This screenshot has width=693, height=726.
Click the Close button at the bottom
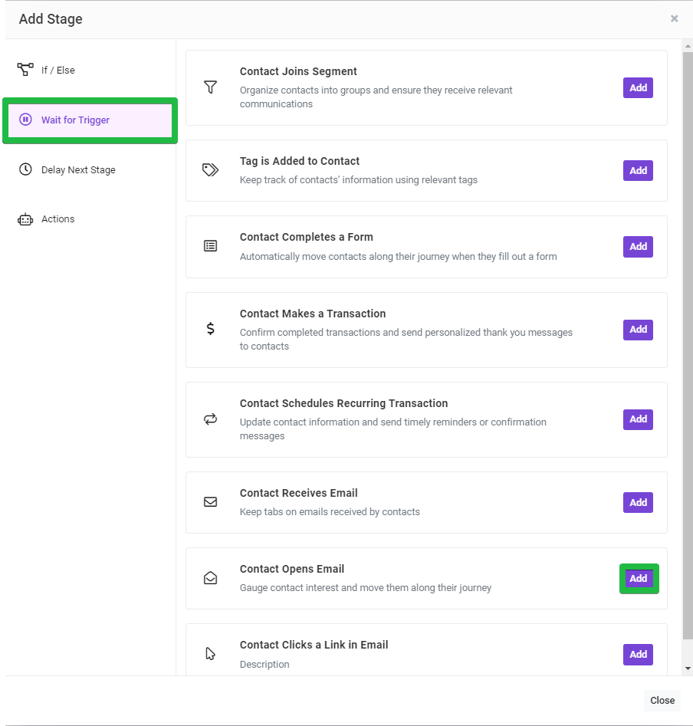(662, 700)
